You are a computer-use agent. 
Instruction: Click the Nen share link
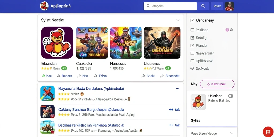pos(83,76)
